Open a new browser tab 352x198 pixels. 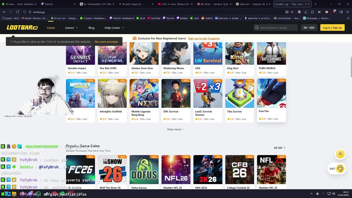[x=315, y=4]
